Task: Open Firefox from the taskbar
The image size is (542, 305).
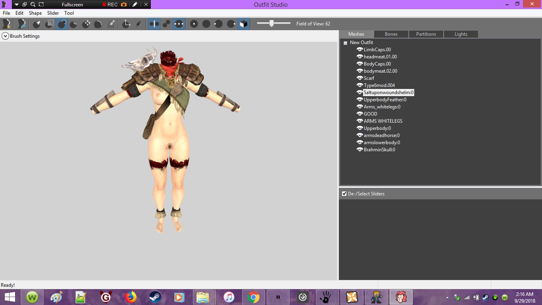Action: [x=130, y=297]
